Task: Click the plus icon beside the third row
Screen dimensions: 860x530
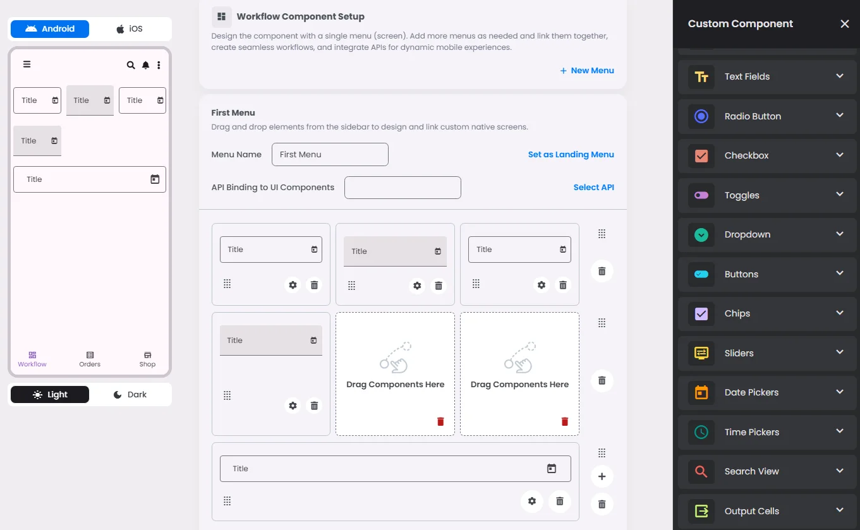Action: click(602, 476)
